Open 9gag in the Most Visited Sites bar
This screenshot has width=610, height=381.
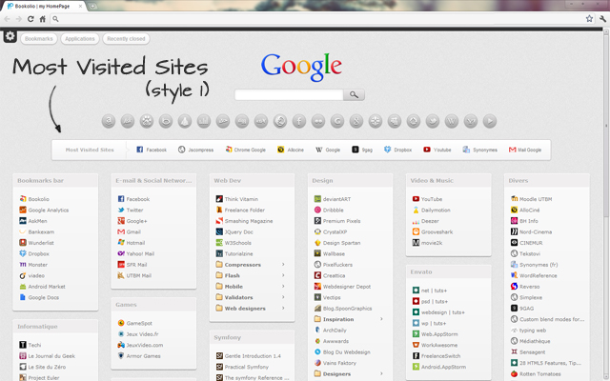click(x=362, y=150)
